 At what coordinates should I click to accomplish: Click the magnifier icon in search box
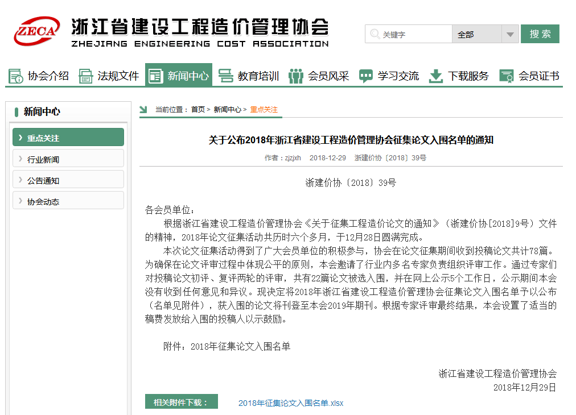pos(375,34)
